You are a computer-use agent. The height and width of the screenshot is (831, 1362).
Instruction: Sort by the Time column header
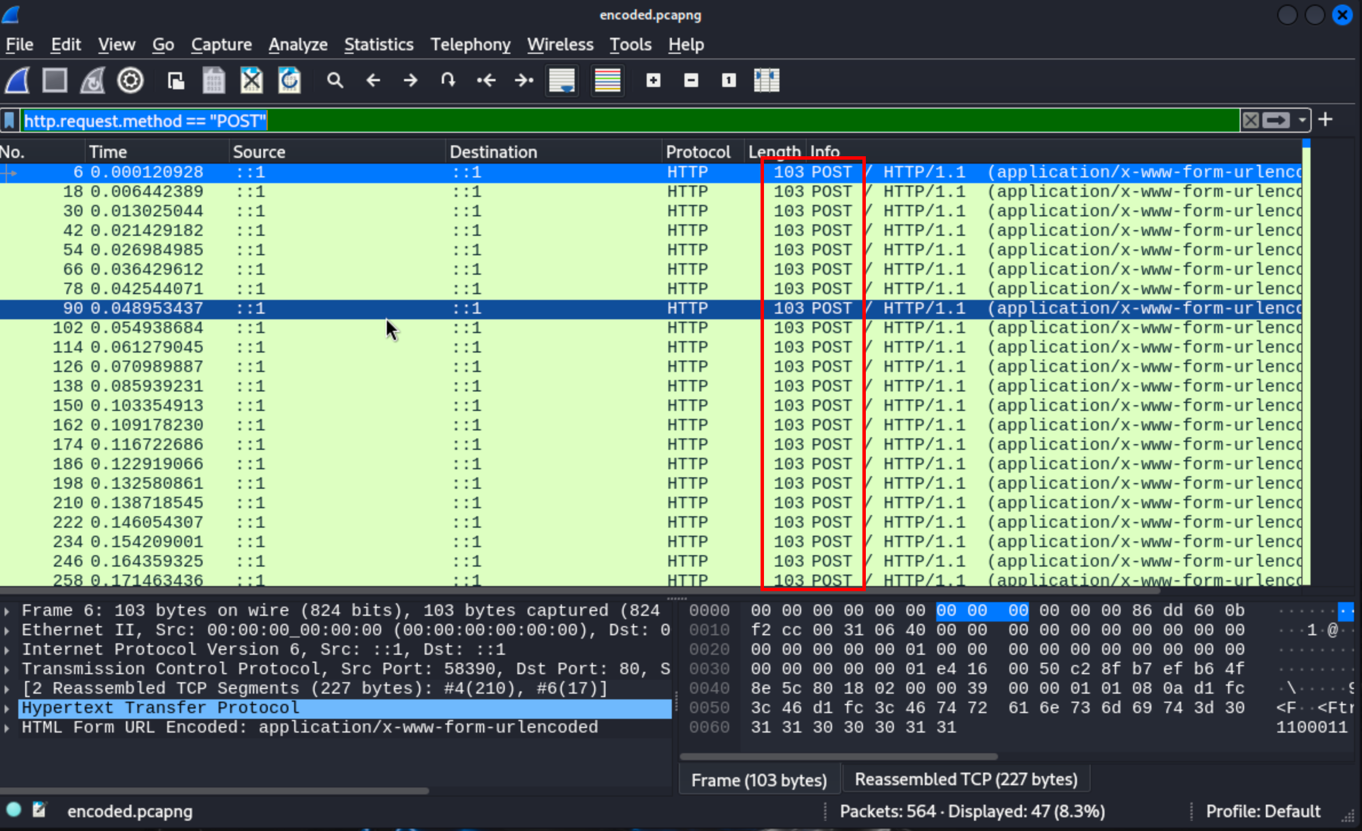click(157, 152)
